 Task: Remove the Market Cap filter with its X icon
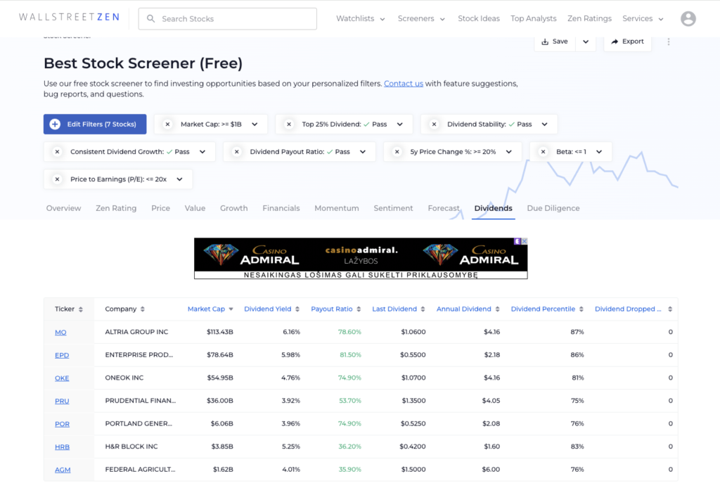click(x=168, y=124)
